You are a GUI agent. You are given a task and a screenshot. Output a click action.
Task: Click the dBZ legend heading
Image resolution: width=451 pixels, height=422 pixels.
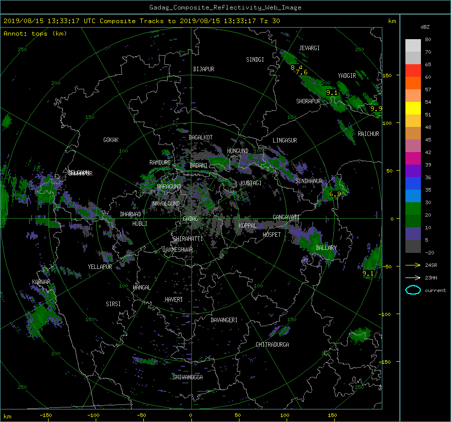[425, 27]
